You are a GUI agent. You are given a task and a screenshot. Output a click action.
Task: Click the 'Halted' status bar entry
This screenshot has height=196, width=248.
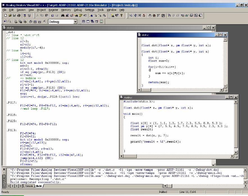click(x=163, y=192)
